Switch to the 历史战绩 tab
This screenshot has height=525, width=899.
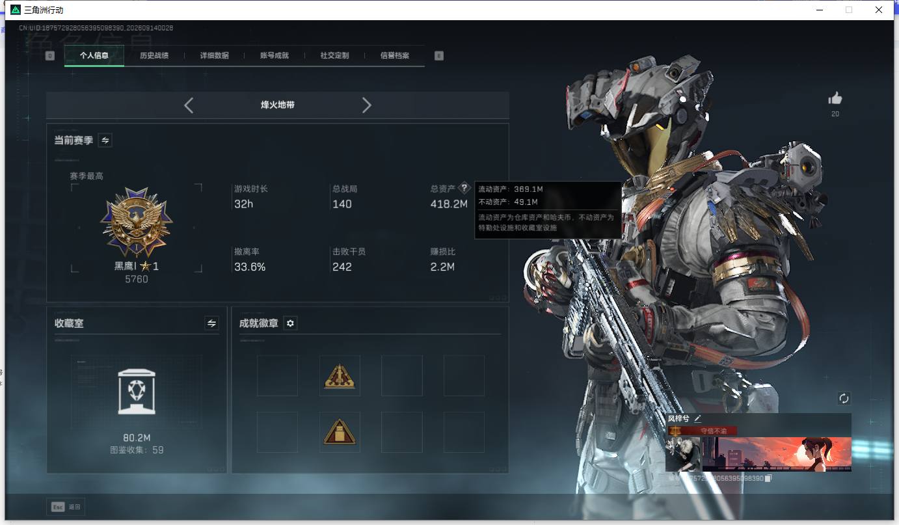(154, 56)
